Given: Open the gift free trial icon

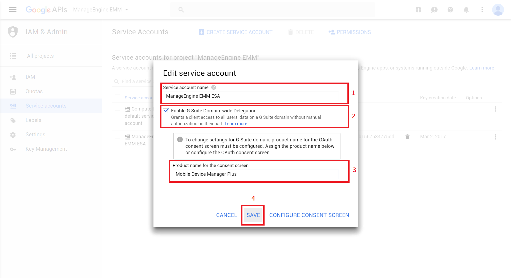Looking at the screenshot, I should click(418, 10).
